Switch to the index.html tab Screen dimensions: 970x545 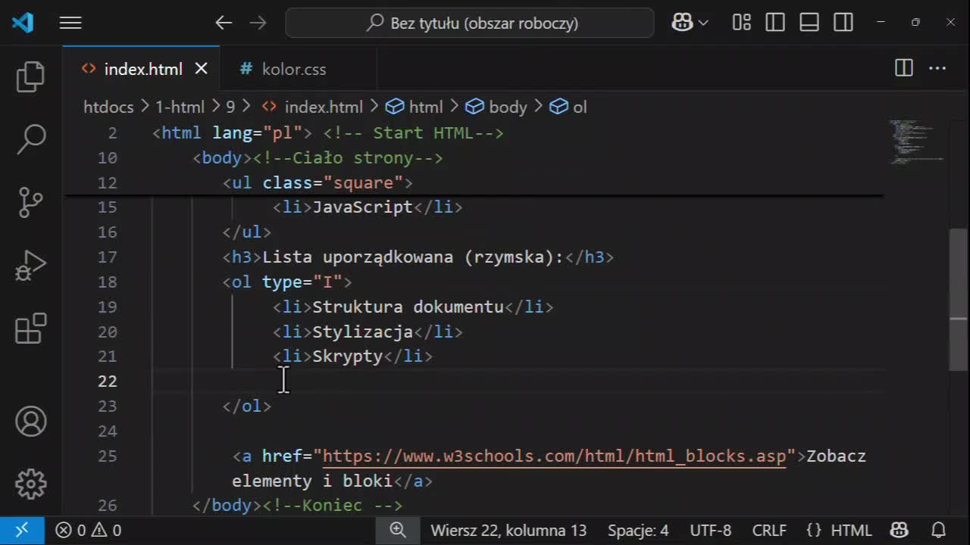pos(142,69)
